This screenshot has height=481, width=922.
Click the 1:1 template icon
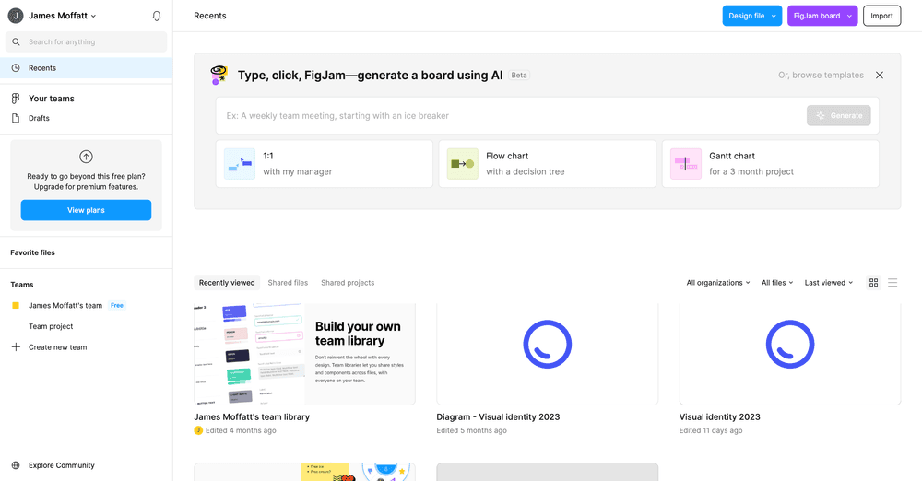point(240,163)
